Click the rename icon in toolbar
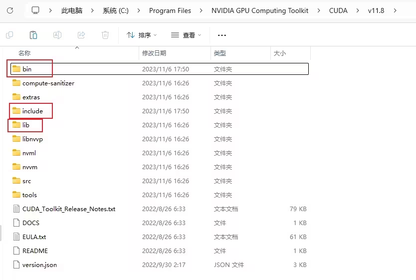The width and height of the screenshot is (416, 280). pos(57,35)
